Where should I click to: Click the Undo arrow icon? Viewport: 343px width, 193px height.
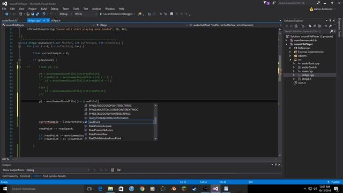click(x=44, y=14)
